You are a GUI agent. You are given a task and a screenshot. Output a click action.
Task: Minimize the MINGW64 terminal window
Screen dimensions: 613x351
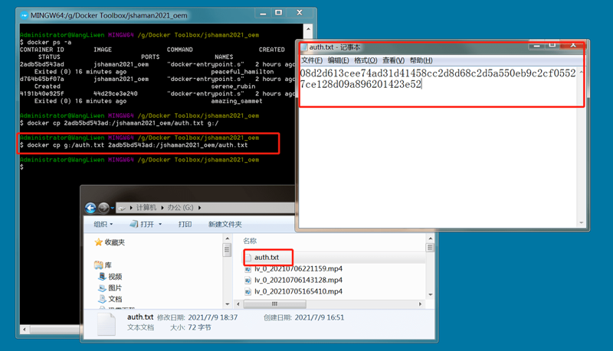[263, 13]
